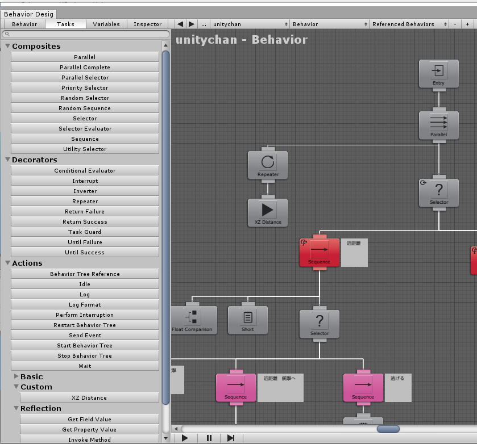
Task: Click the graph horizontal scrollbar thumb
Action: [x=388, y=429]
